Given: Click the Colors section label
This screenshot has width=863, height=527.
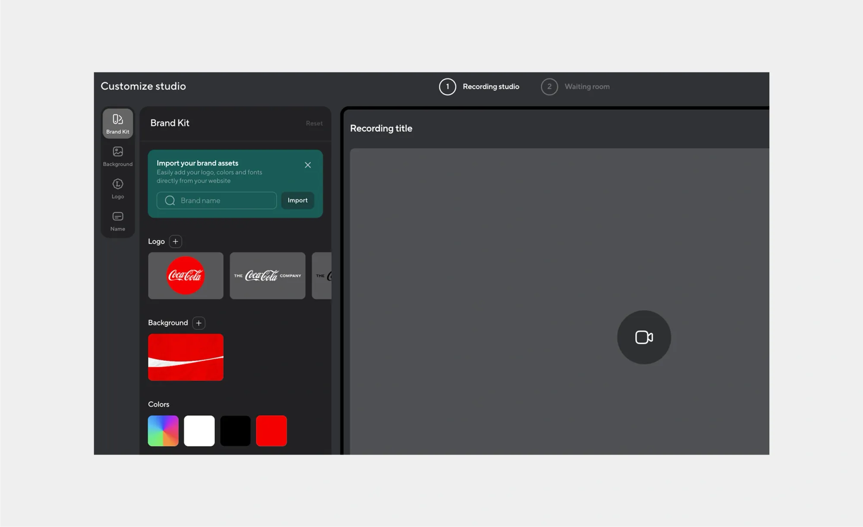Looking at the screenshot, I should click(158, 404).
